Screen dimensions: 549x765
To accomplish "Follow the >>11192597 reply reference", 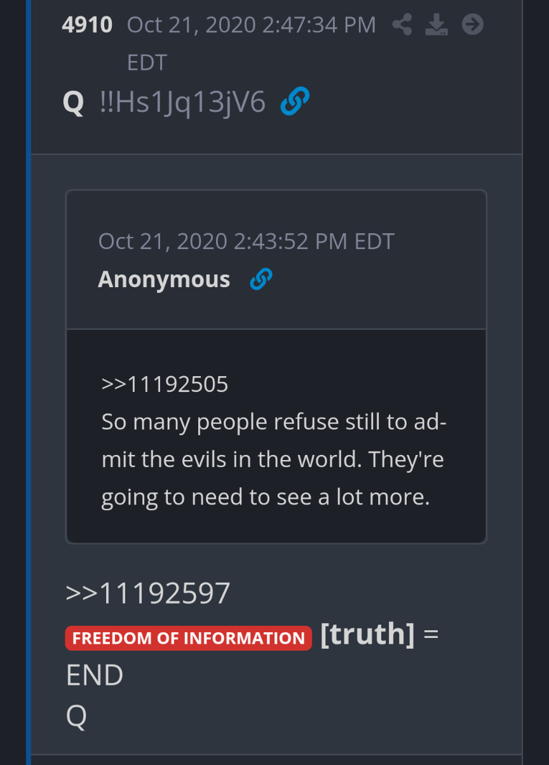I will [148, 593].
